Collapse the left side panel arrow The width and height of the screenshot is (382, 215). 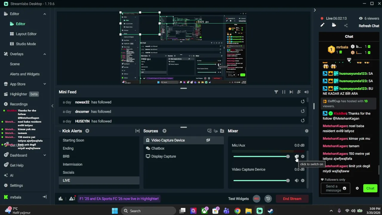coord(53,106)
